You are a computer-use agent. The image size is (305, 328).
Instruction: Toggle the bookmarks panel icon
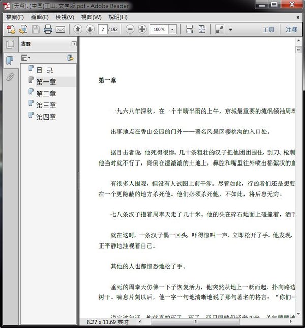(10, 60)
